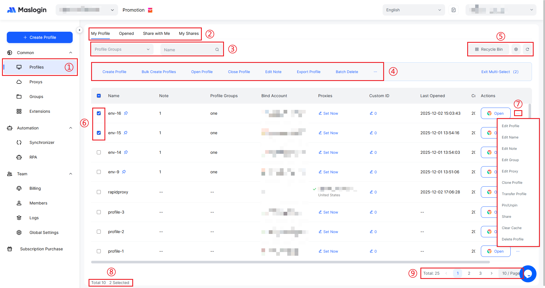545x288 pixels.
Task: Switch to the Share with Me tab
Action: [156, 33]
